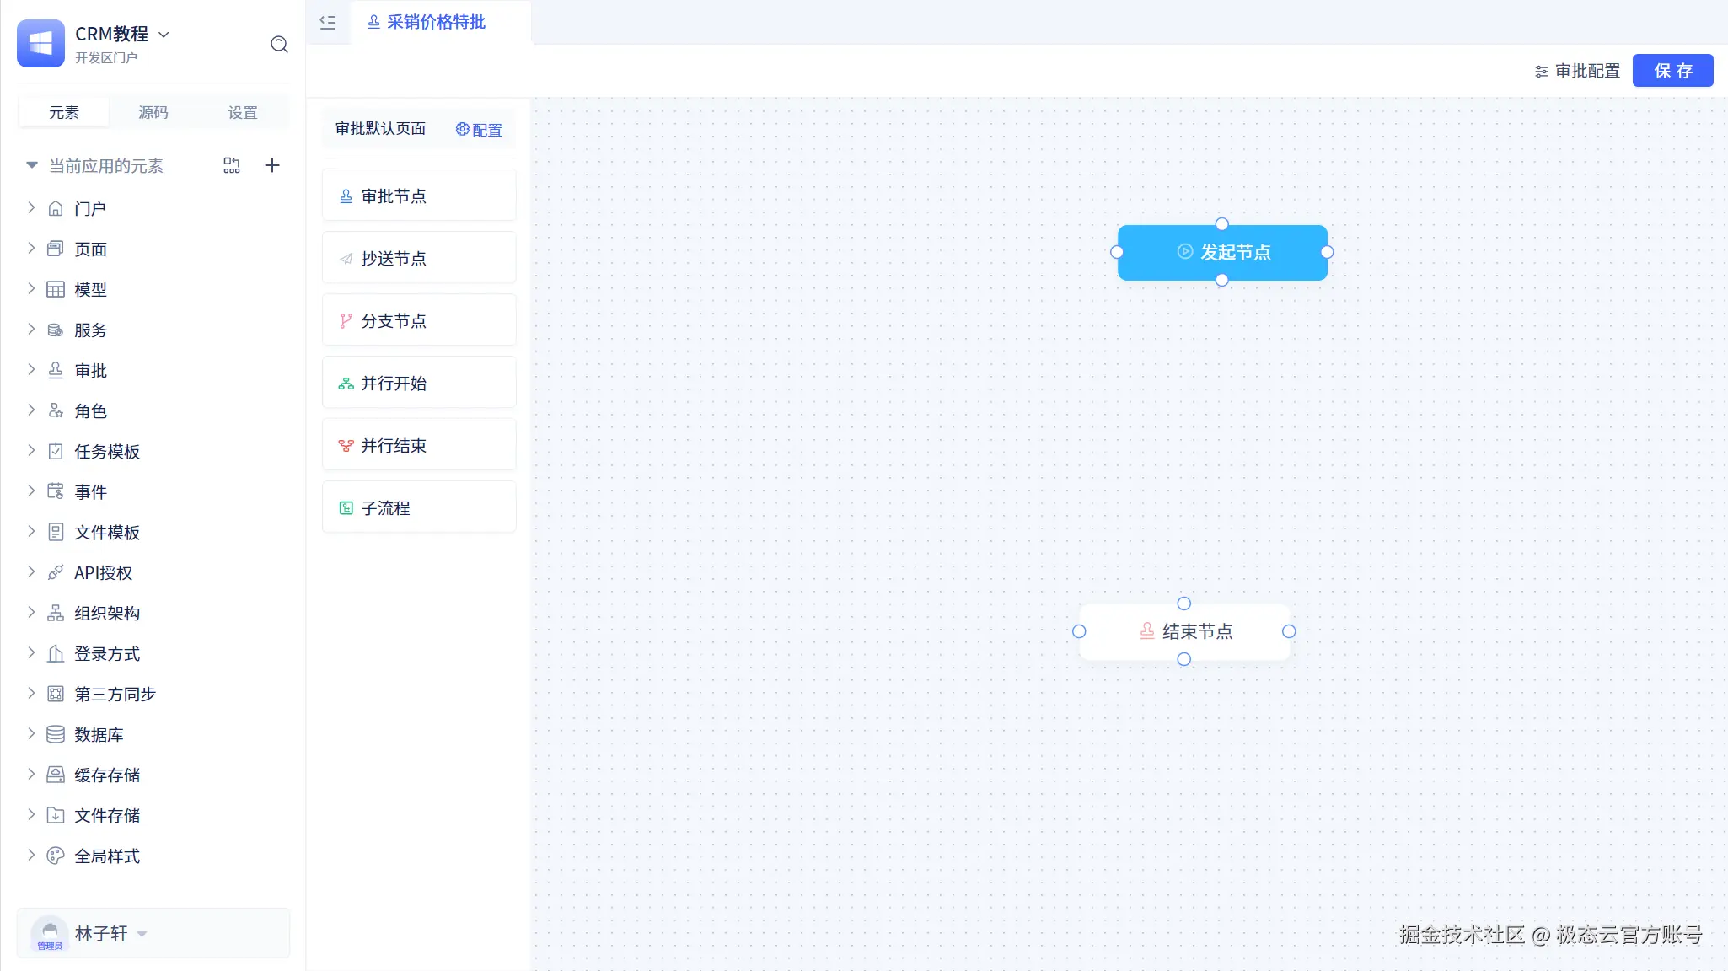The width and height of the screenshot is (1728, 971).
Task: Switch to the 源码 tab
Action: coord(153,112)
